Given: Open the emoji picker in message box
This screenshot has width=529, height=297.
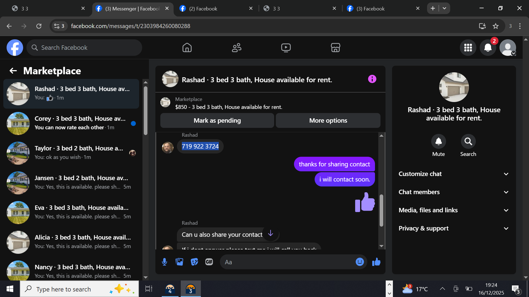Looking at the screenshot, I should (360, 262).
